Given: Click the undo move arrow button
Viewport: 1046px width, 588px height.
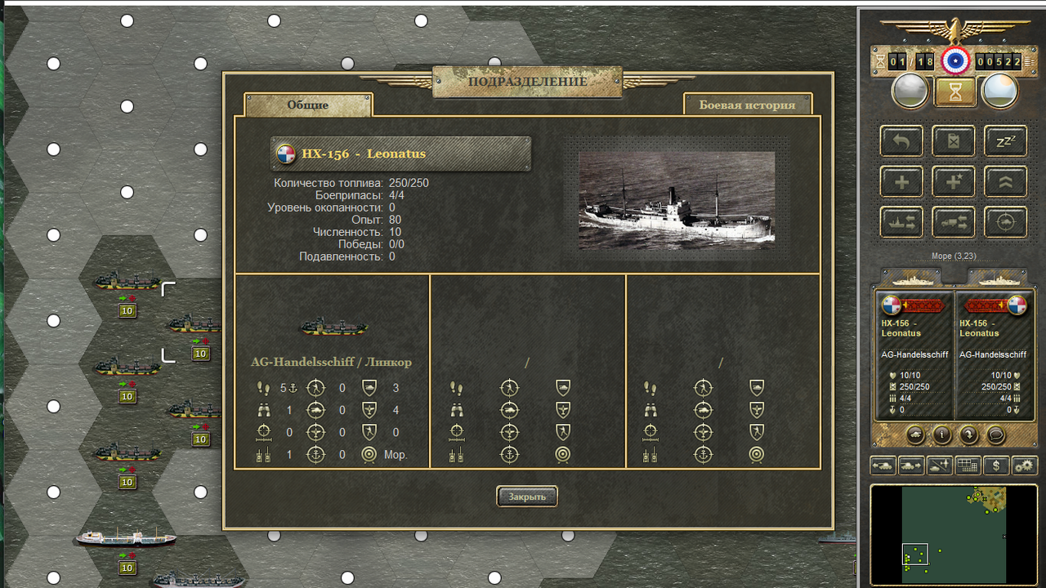Looking at the screenshot, I should [x=901, y=141].
